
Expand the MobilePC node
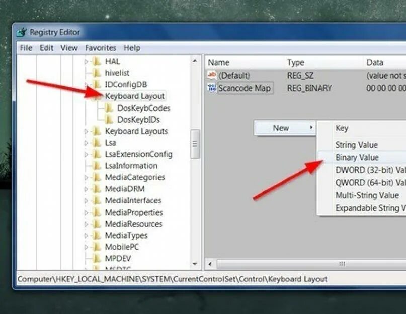86,247
